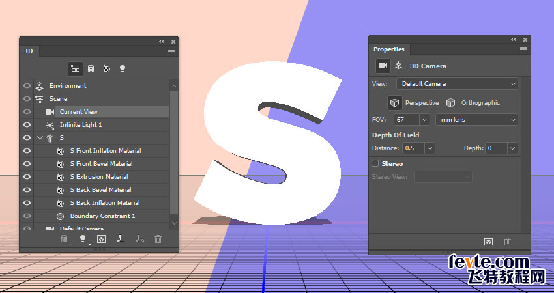Click the Distance value field
This screenshot has width=554, height=293.
pyautogui.click(x=414, y=148)
